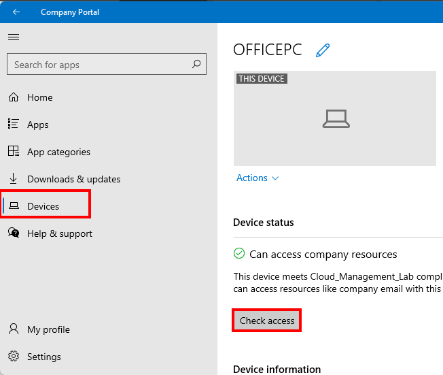Focus the Search for apps field
The height and width of the screenshot is (375, 443).
(99, 65)
